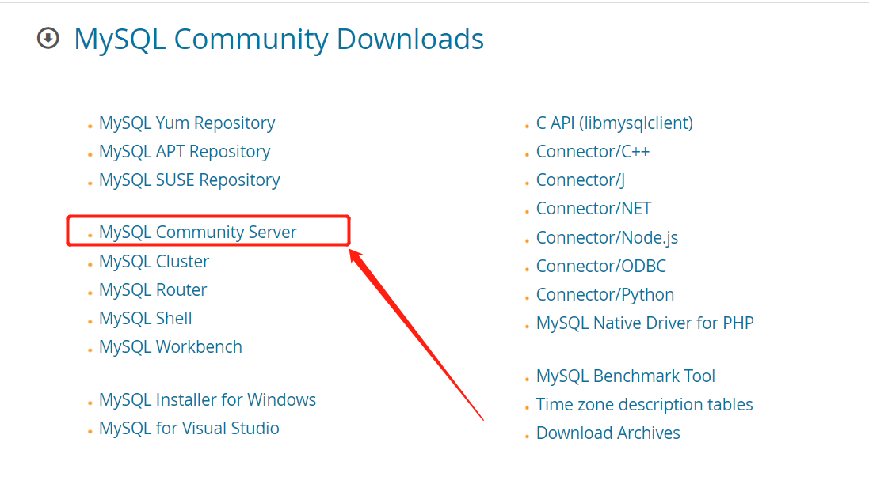The height and width of the screenshot is (484, 869).
Task: Open the Connector/Node.js link
Action: click(607, 238)
